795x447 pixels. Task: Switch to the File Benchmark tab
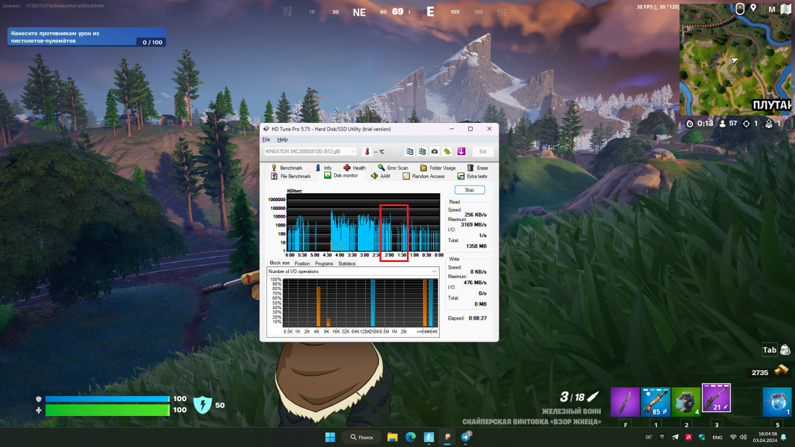pos(290,176)
